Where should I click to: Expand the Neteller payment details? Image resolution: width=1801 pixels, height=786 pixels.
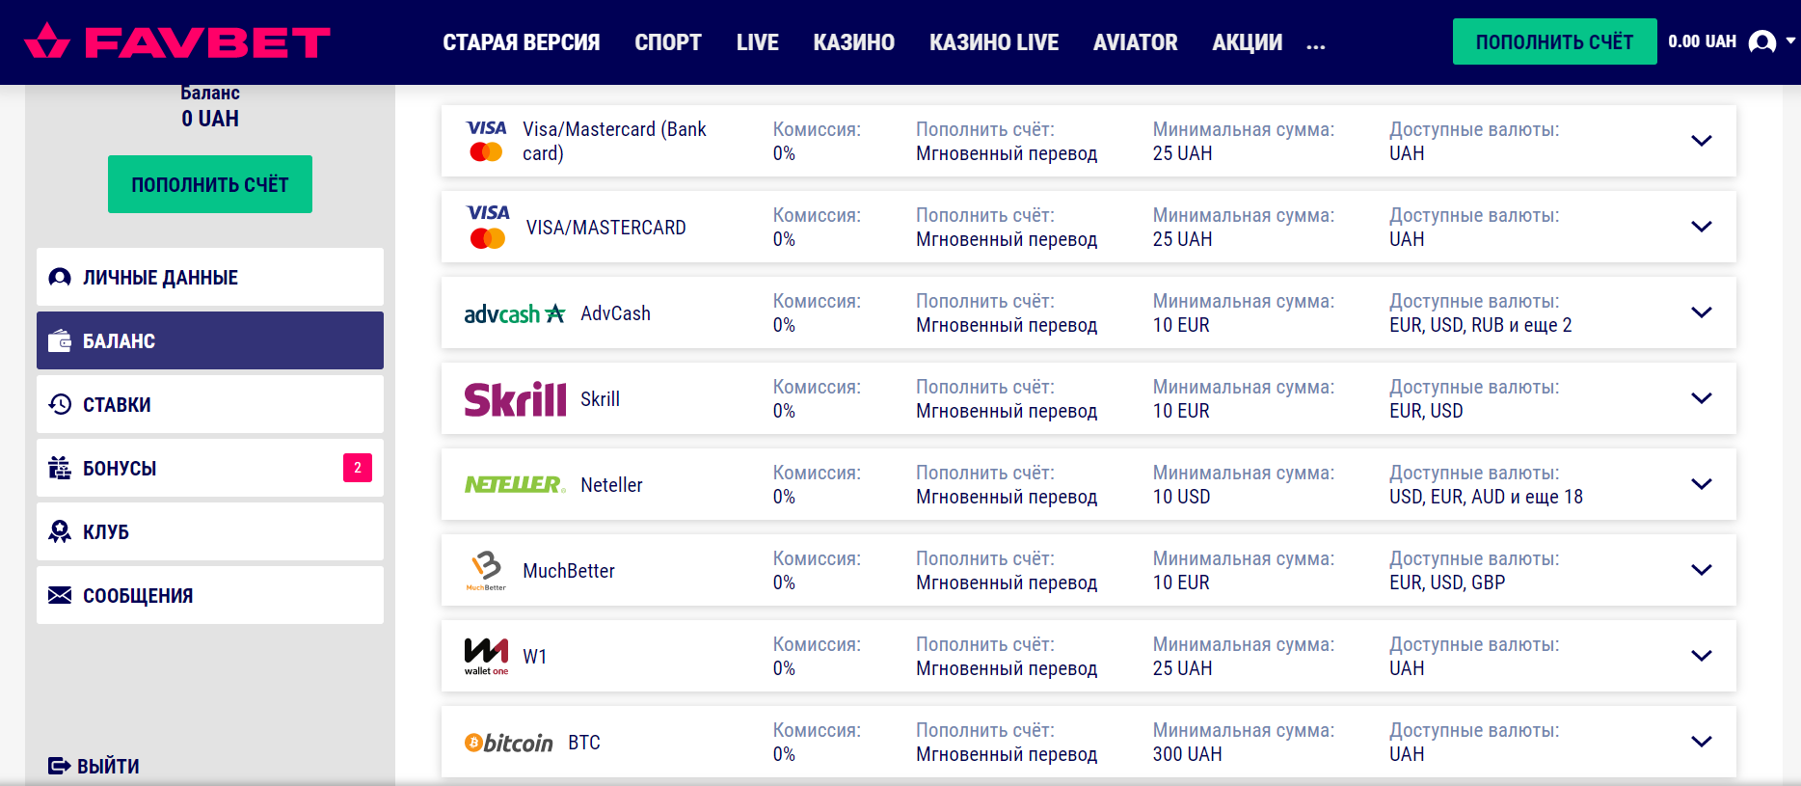pyautogui.click(x=1702, y=484)
